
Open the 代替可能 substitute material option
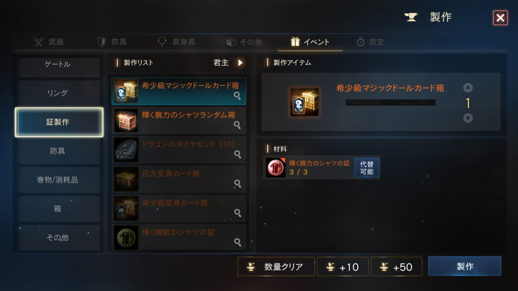coord(367,168)
